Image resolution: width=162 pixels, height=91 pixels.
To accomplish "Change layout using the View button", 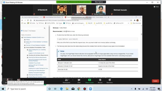I will [x=156, y=7].
